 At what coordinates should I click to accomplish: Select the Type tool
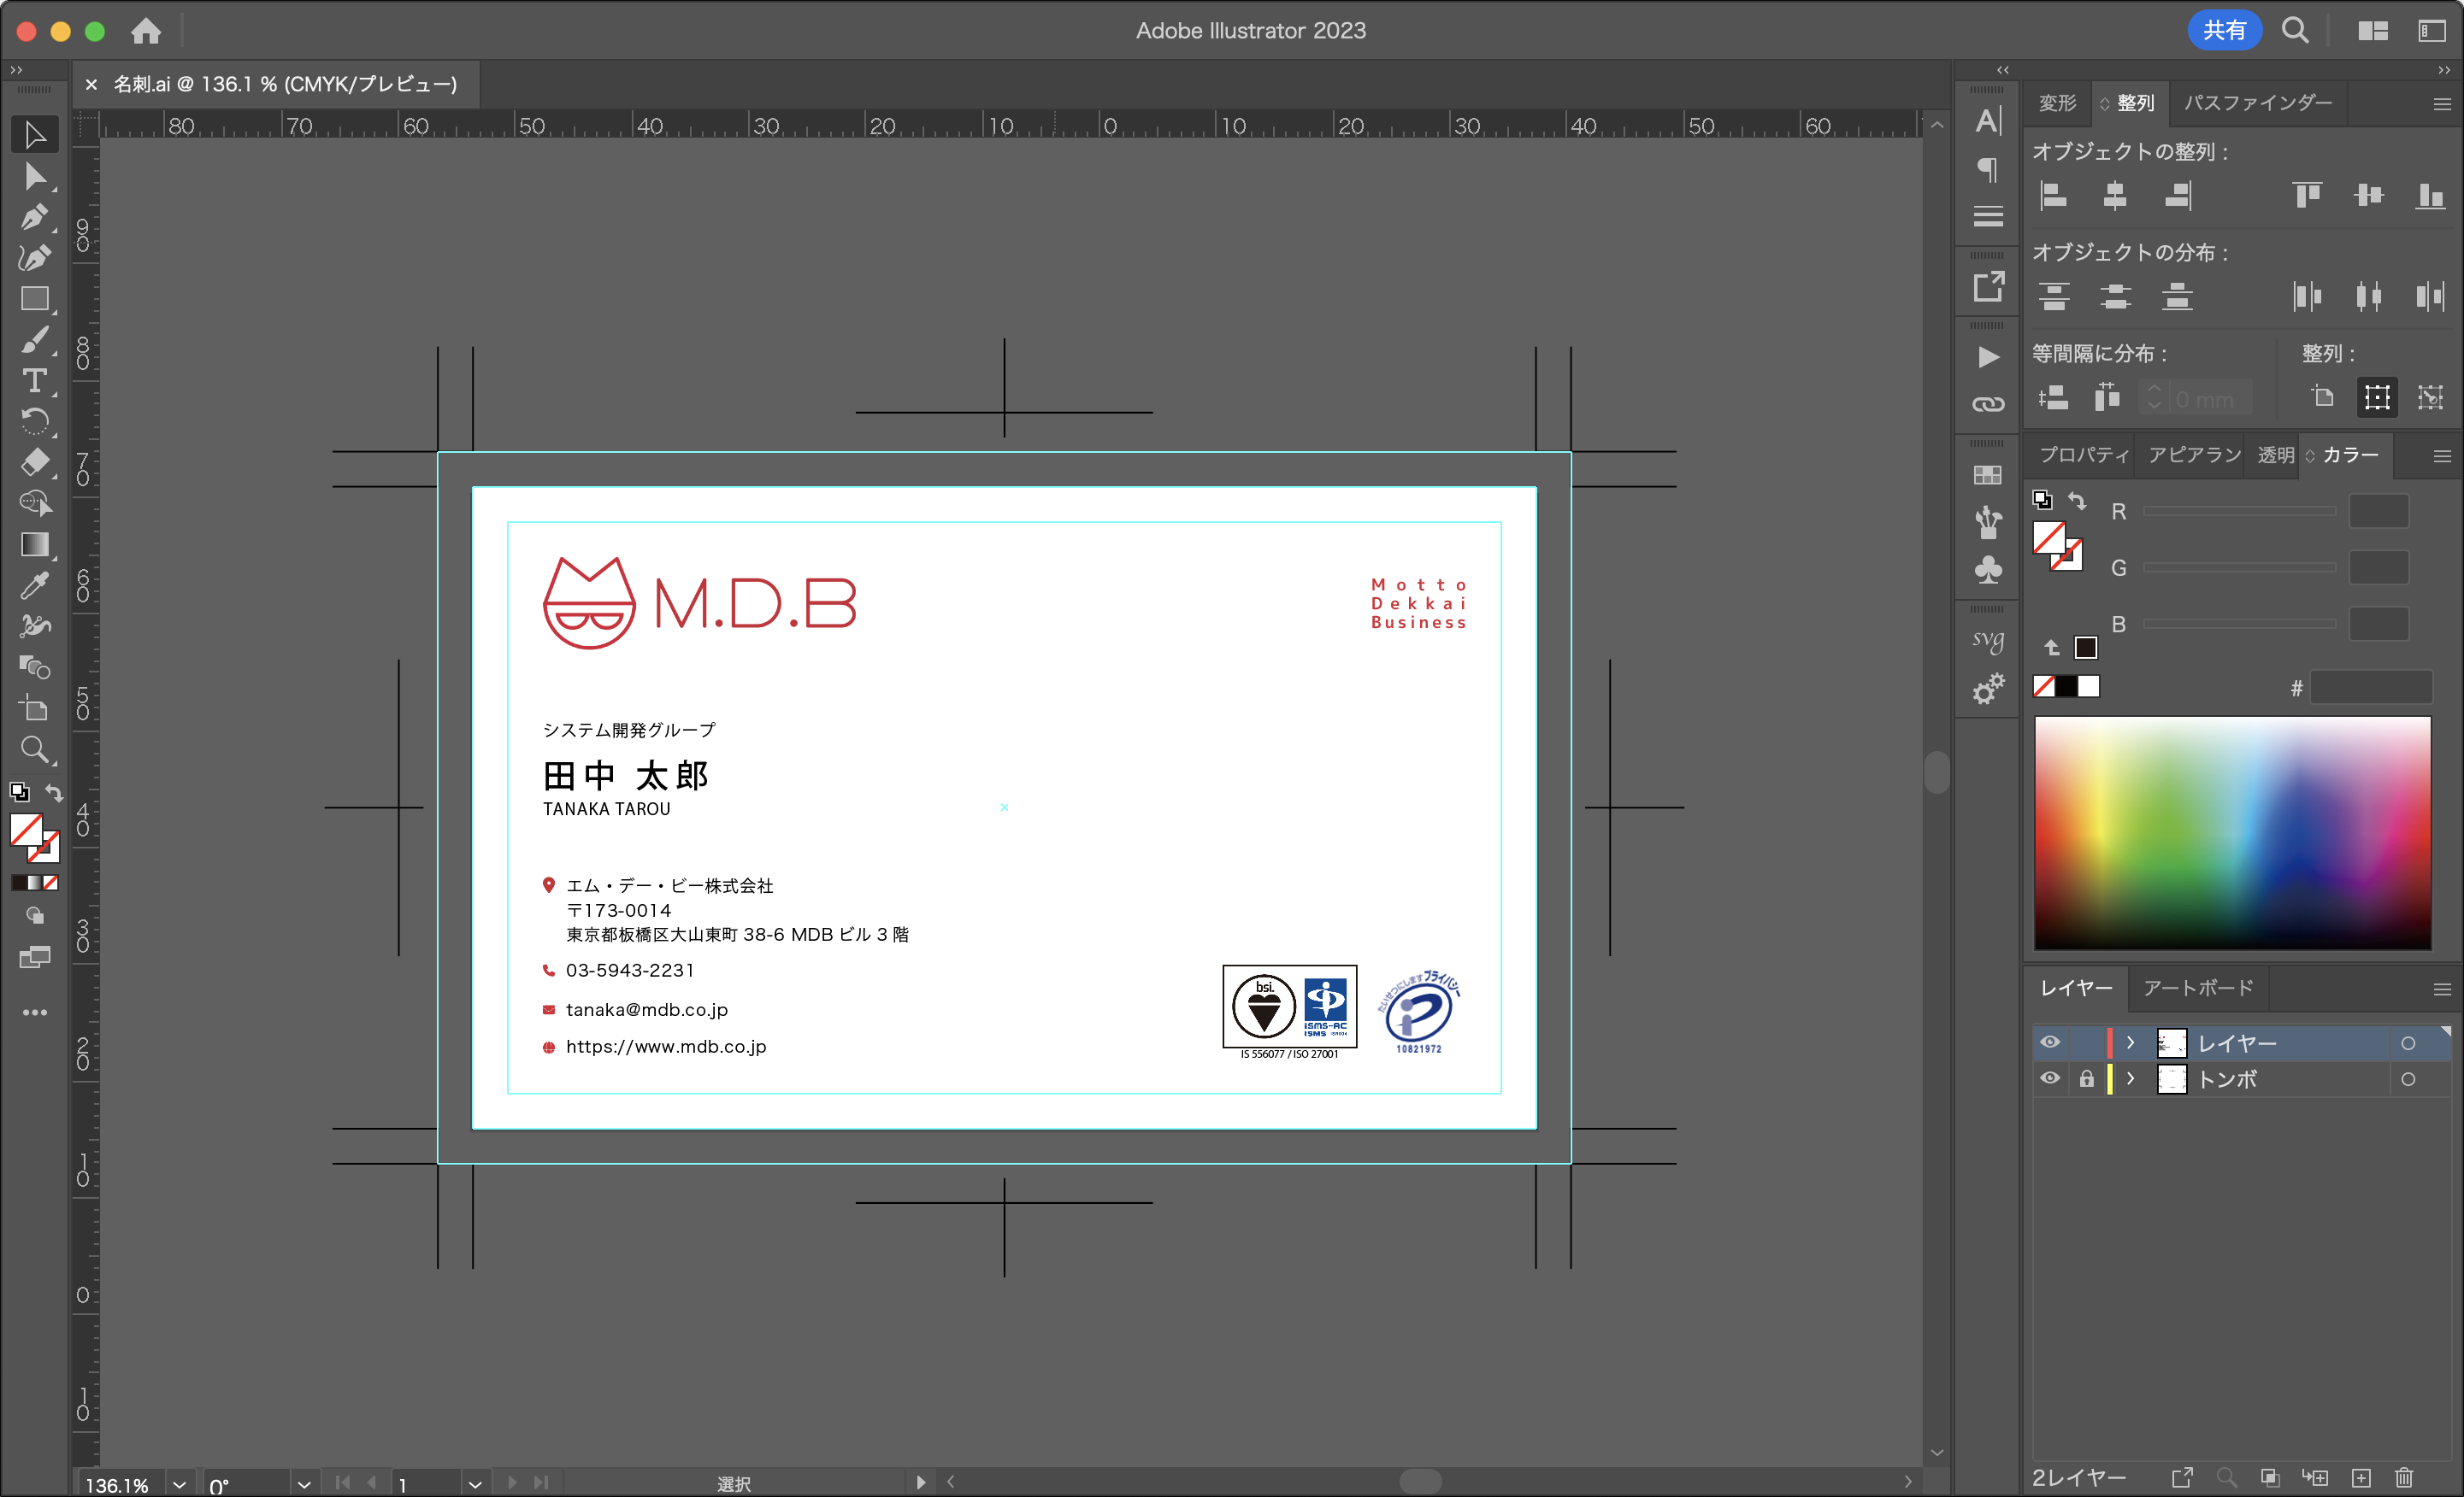tap(35, 381)
